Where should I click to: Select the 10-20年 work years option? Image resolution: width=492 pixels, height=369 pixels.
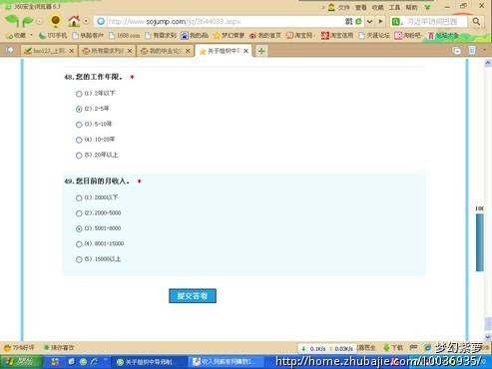coord(79,140)
